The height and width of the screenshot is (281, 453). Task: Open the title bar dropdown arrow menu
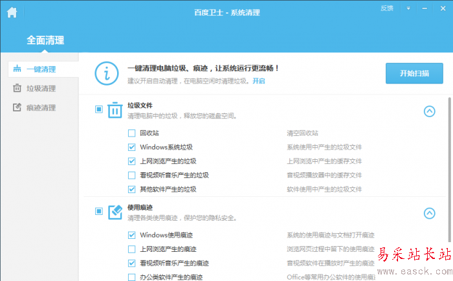click(408, 8)
